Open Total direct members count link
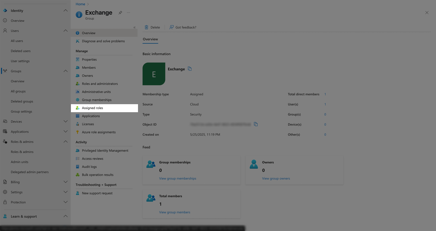 [x=325, y=94]
